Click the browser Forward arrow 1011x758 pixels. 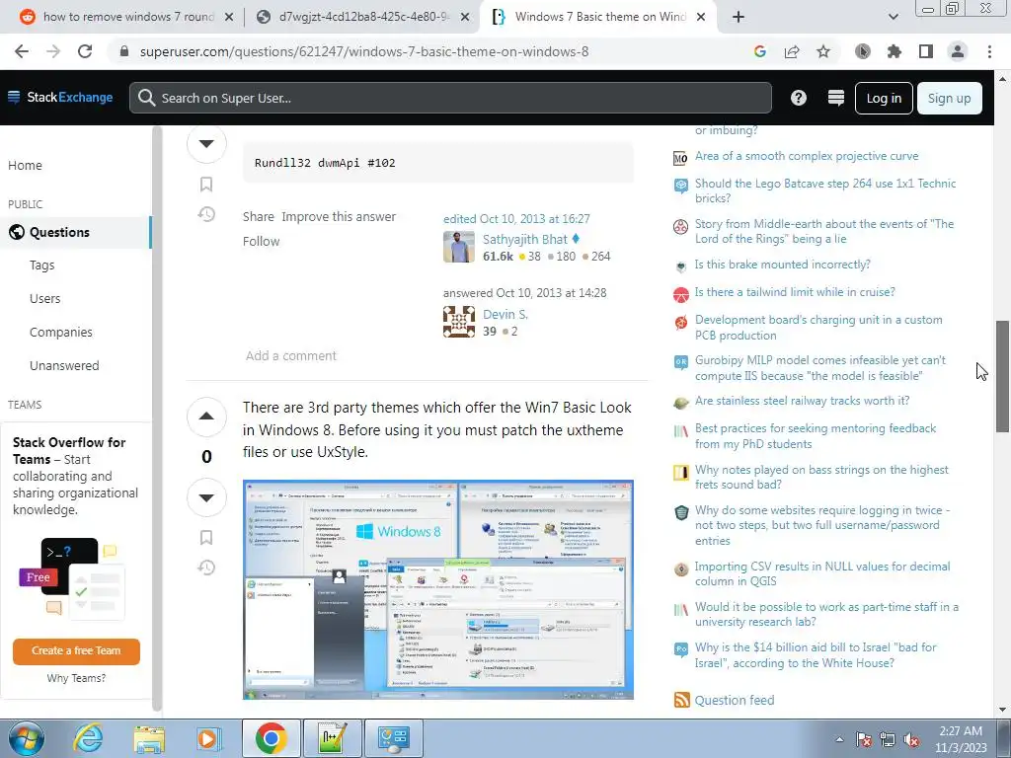(x=53, y=51)
